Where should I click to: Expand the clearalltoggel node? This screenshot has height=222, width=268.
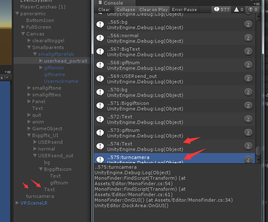coord(29,41)
